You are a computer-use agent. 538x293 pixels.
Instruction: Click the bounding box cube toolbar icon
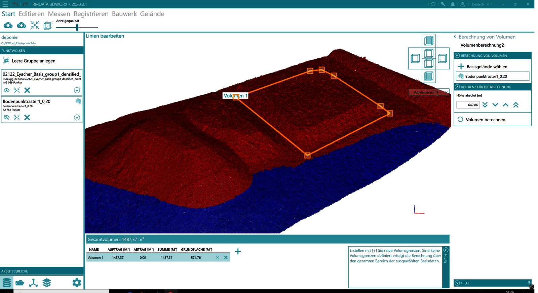(x=48, y=26)
